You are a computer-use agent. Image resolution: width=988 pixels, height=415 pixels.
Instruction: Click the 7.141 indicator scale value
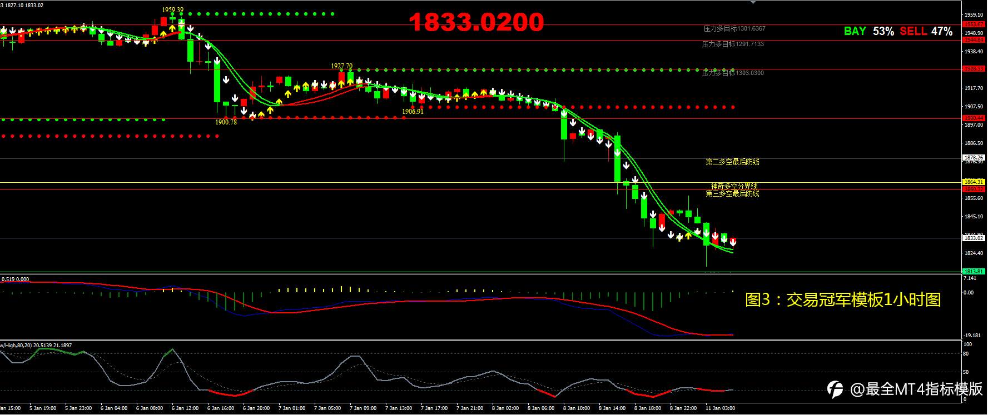point(970,278)
